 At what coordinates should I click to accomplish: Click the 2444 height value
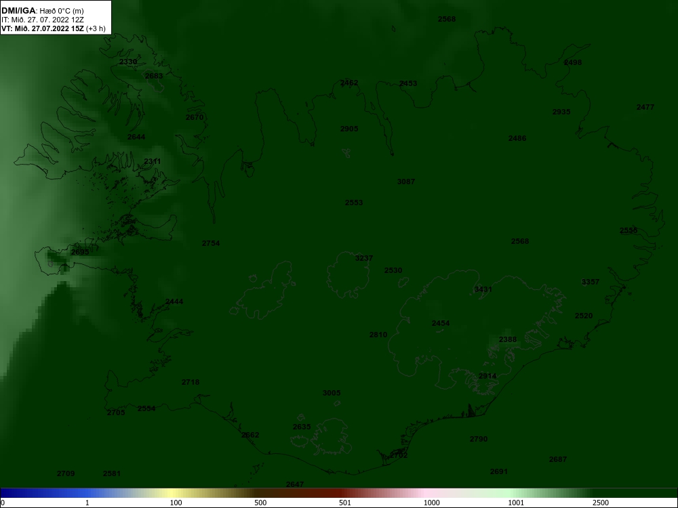pyautogui.click(x=174, y=301)
